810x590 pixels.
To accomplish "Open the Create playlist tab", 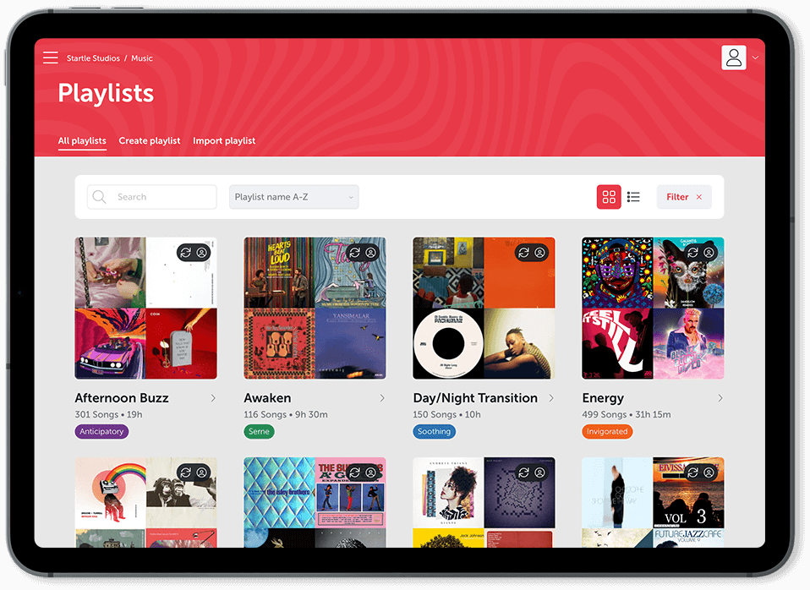I will [x=150, y=140].
